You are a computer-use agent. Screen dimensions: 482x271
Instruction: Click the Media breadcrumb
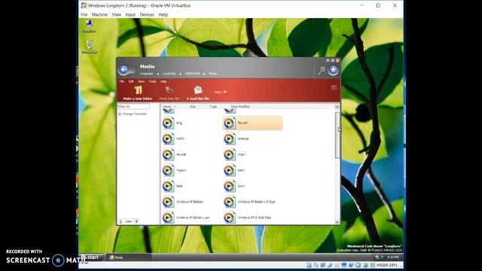point(212,74)
